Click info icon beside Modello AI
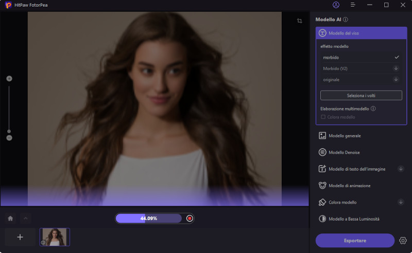 [x=346, y=20]
